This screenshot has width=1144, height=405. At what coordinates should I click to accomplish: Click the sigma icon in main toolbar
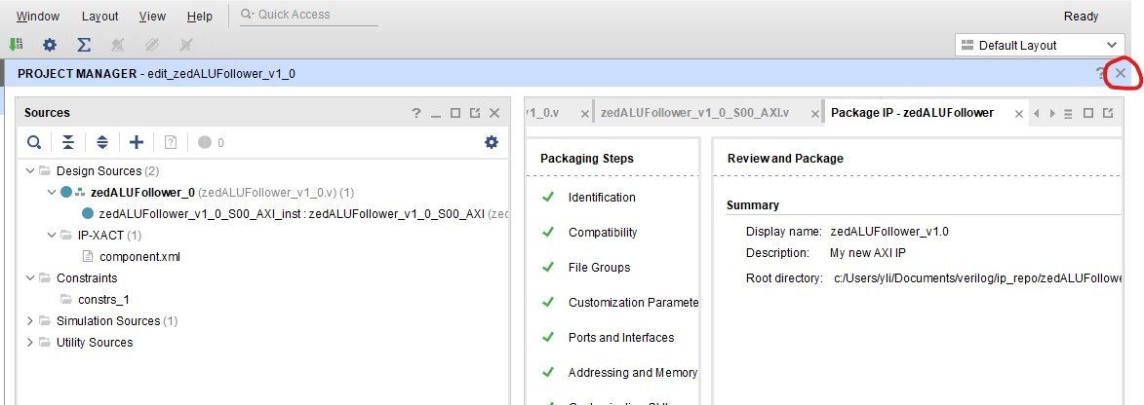(x=84, y=45)
